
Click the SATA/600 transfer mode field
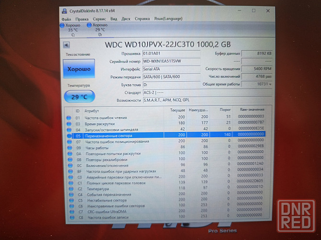[x=172, y=77]
